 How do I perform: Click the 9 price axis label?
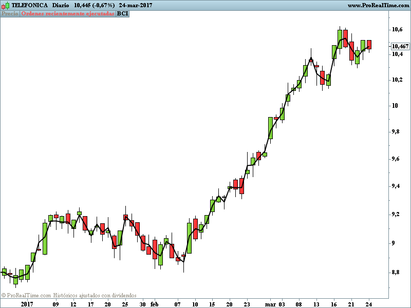[x=393, y=243]
